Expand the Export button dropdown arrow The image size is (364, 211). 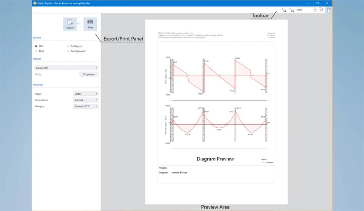78,24
